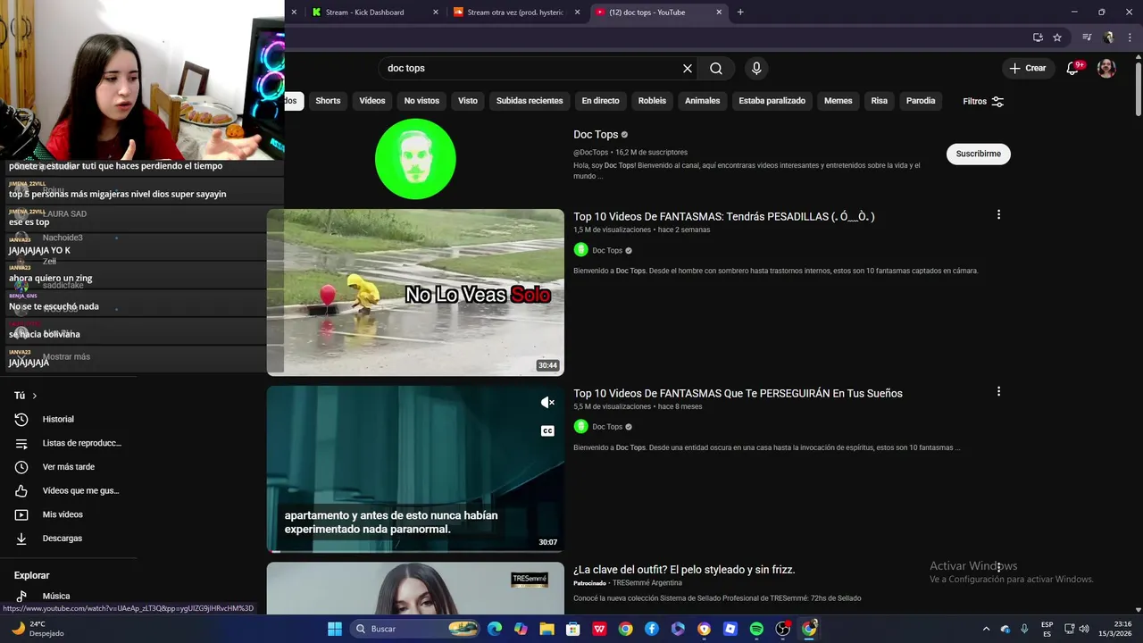This screenshot has width=1143, height=643.
Task: Select the No vistos filter chip
Action: click(x=421, y=101)
